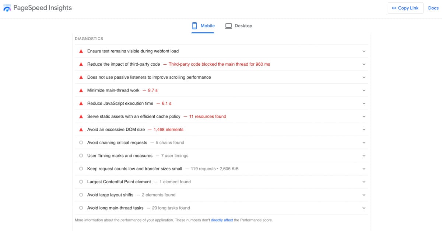Click circle icon next to Avoid long main-thread tasks
442x231 pixels.
81,208
